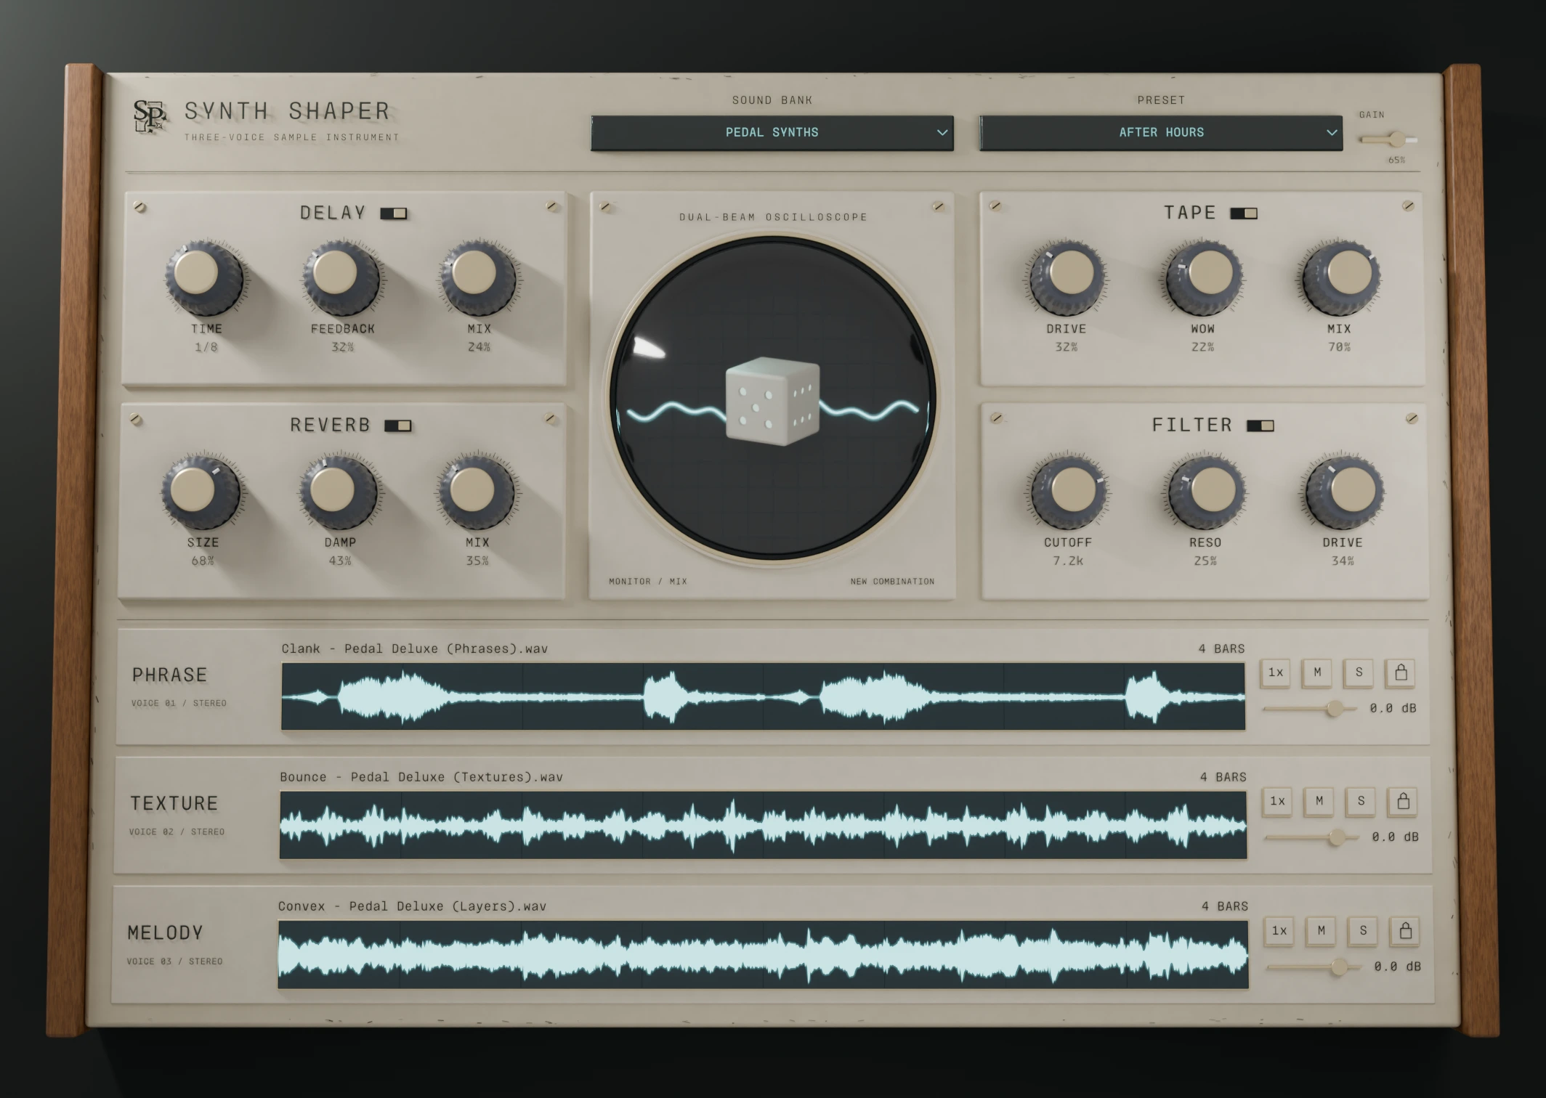Click the dice randomize icon in oscilloscope
Screen dimensions: 1546x1098
click(772, 400)
